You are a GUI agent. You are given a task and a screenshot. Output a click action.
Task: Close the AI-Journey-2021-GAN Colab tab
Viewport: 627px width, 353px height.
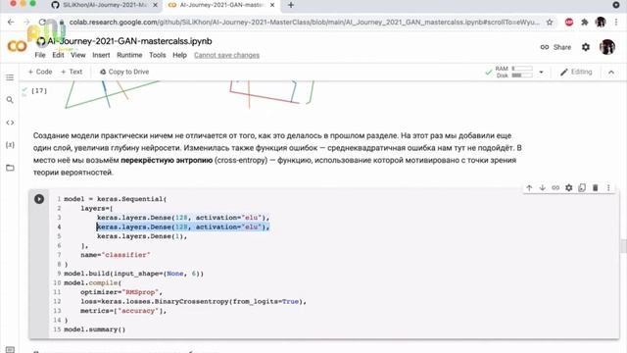tap(272, 5)
